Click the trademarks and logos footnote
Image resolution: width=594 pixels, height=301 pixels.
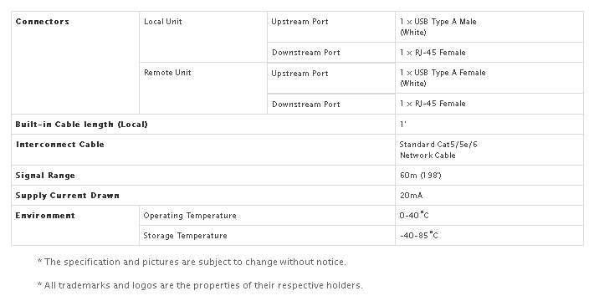tap(200, 285)
